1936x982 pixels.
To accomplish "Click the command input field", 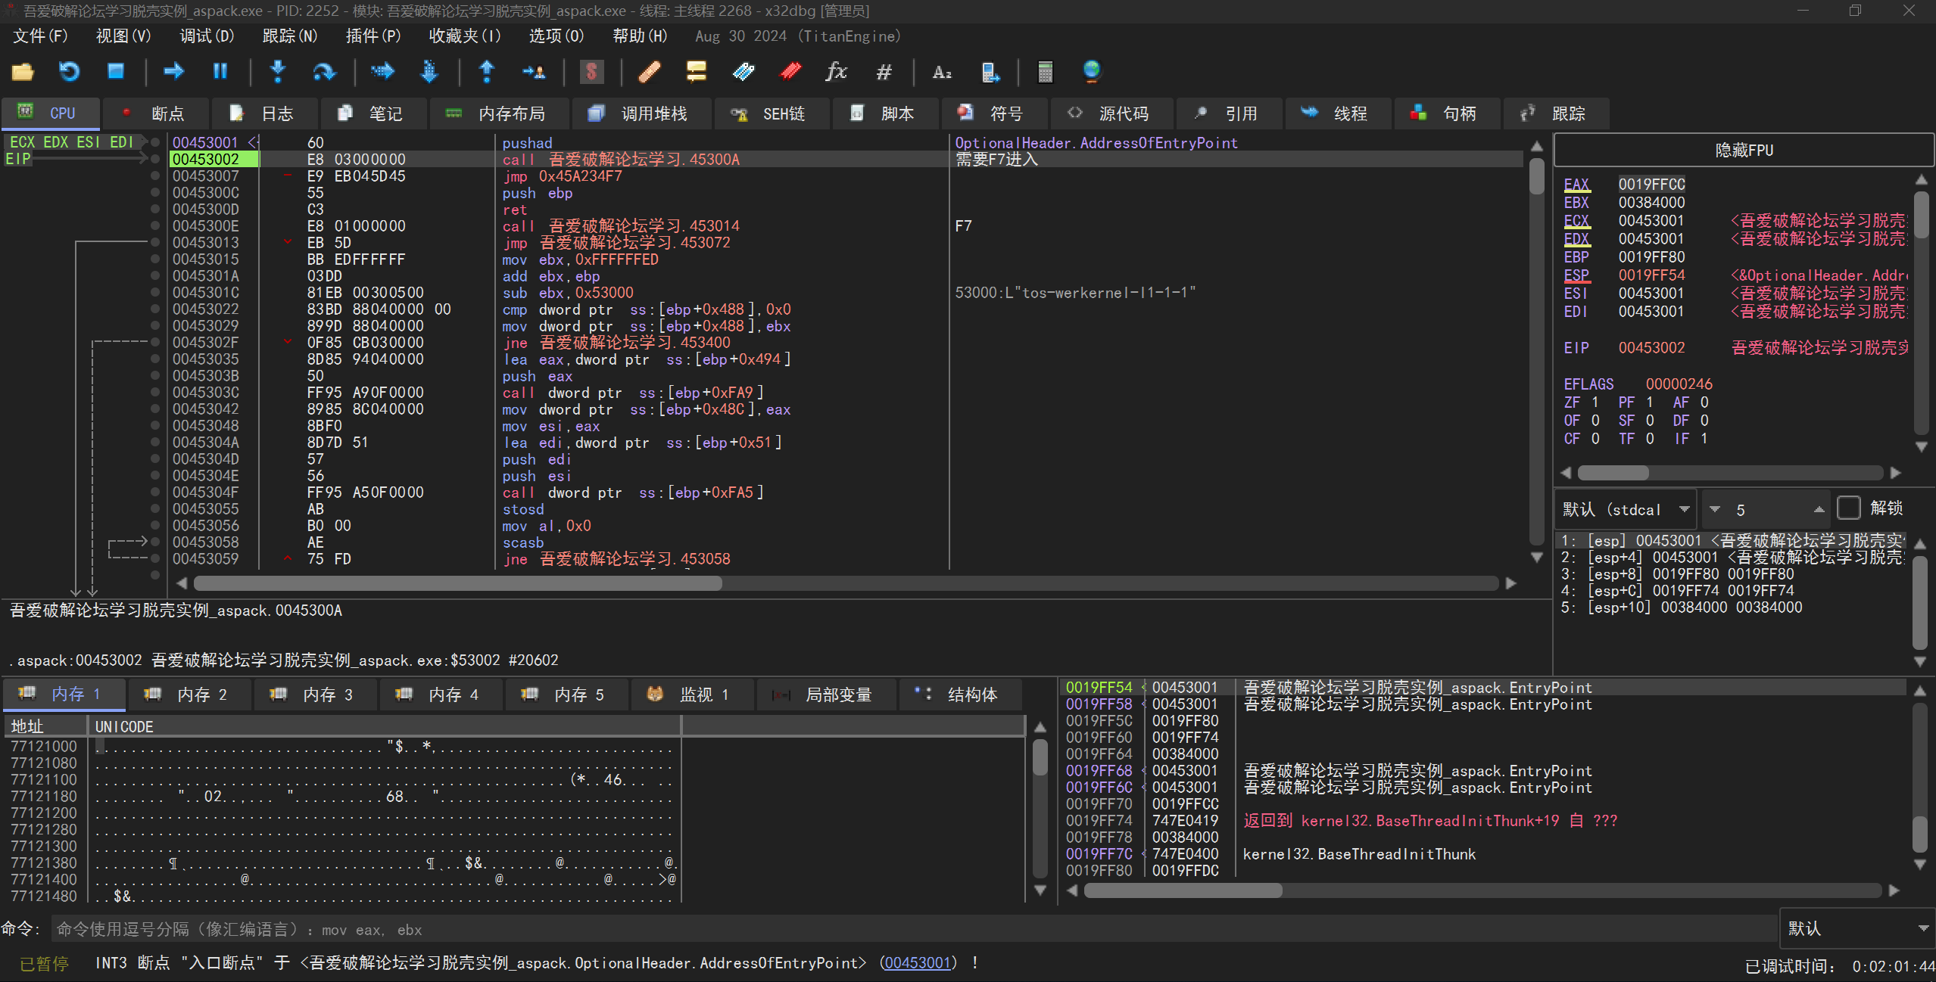I will point(909,930).
